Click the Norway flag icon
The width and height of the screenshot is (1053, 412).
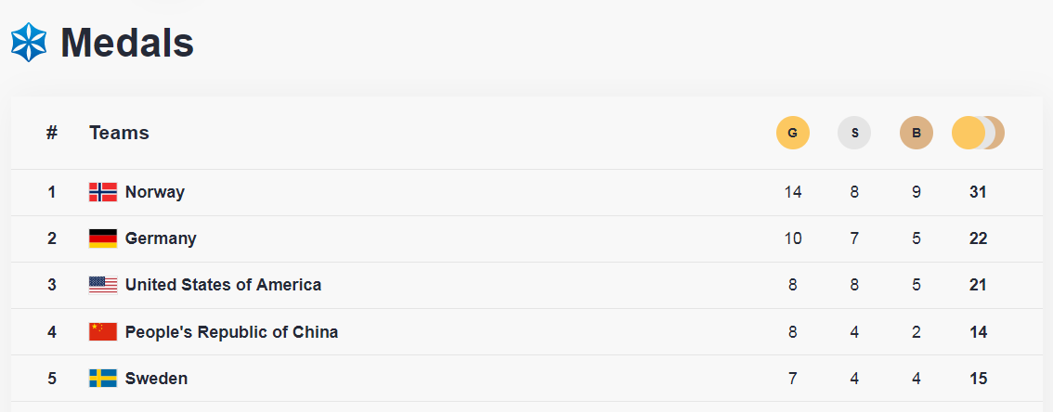pyautogui.click(x=103, y=192)
